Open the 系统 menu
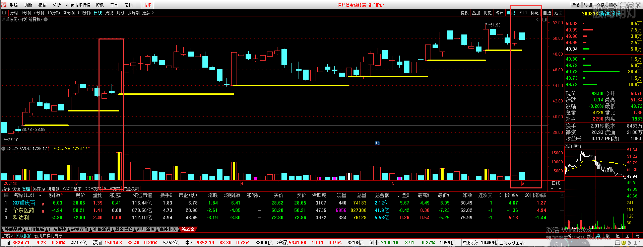 point(14,5)
